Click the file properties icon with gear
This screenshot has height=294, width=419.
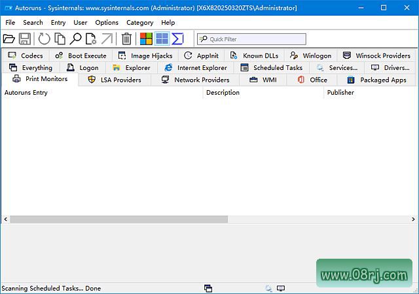(91, 39)
